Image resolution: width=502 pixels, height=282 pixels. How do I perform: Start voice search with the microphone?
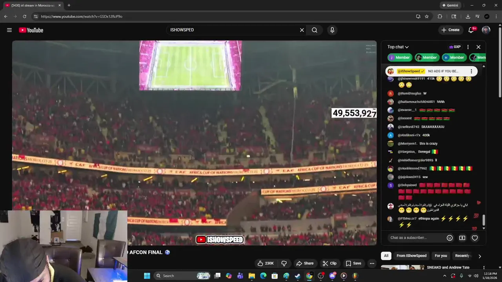click(x=332, y=30)
